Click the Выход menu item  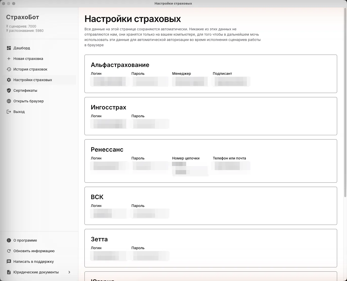[39, 112]
